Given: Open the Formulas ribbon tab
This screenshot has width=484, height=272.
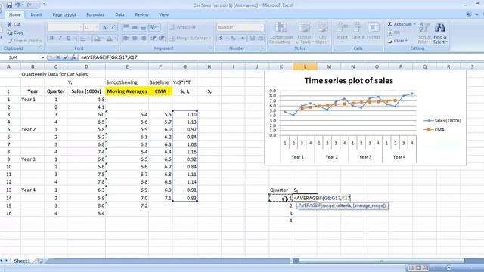Looking at the screenshot, I should tap(95, 14).
